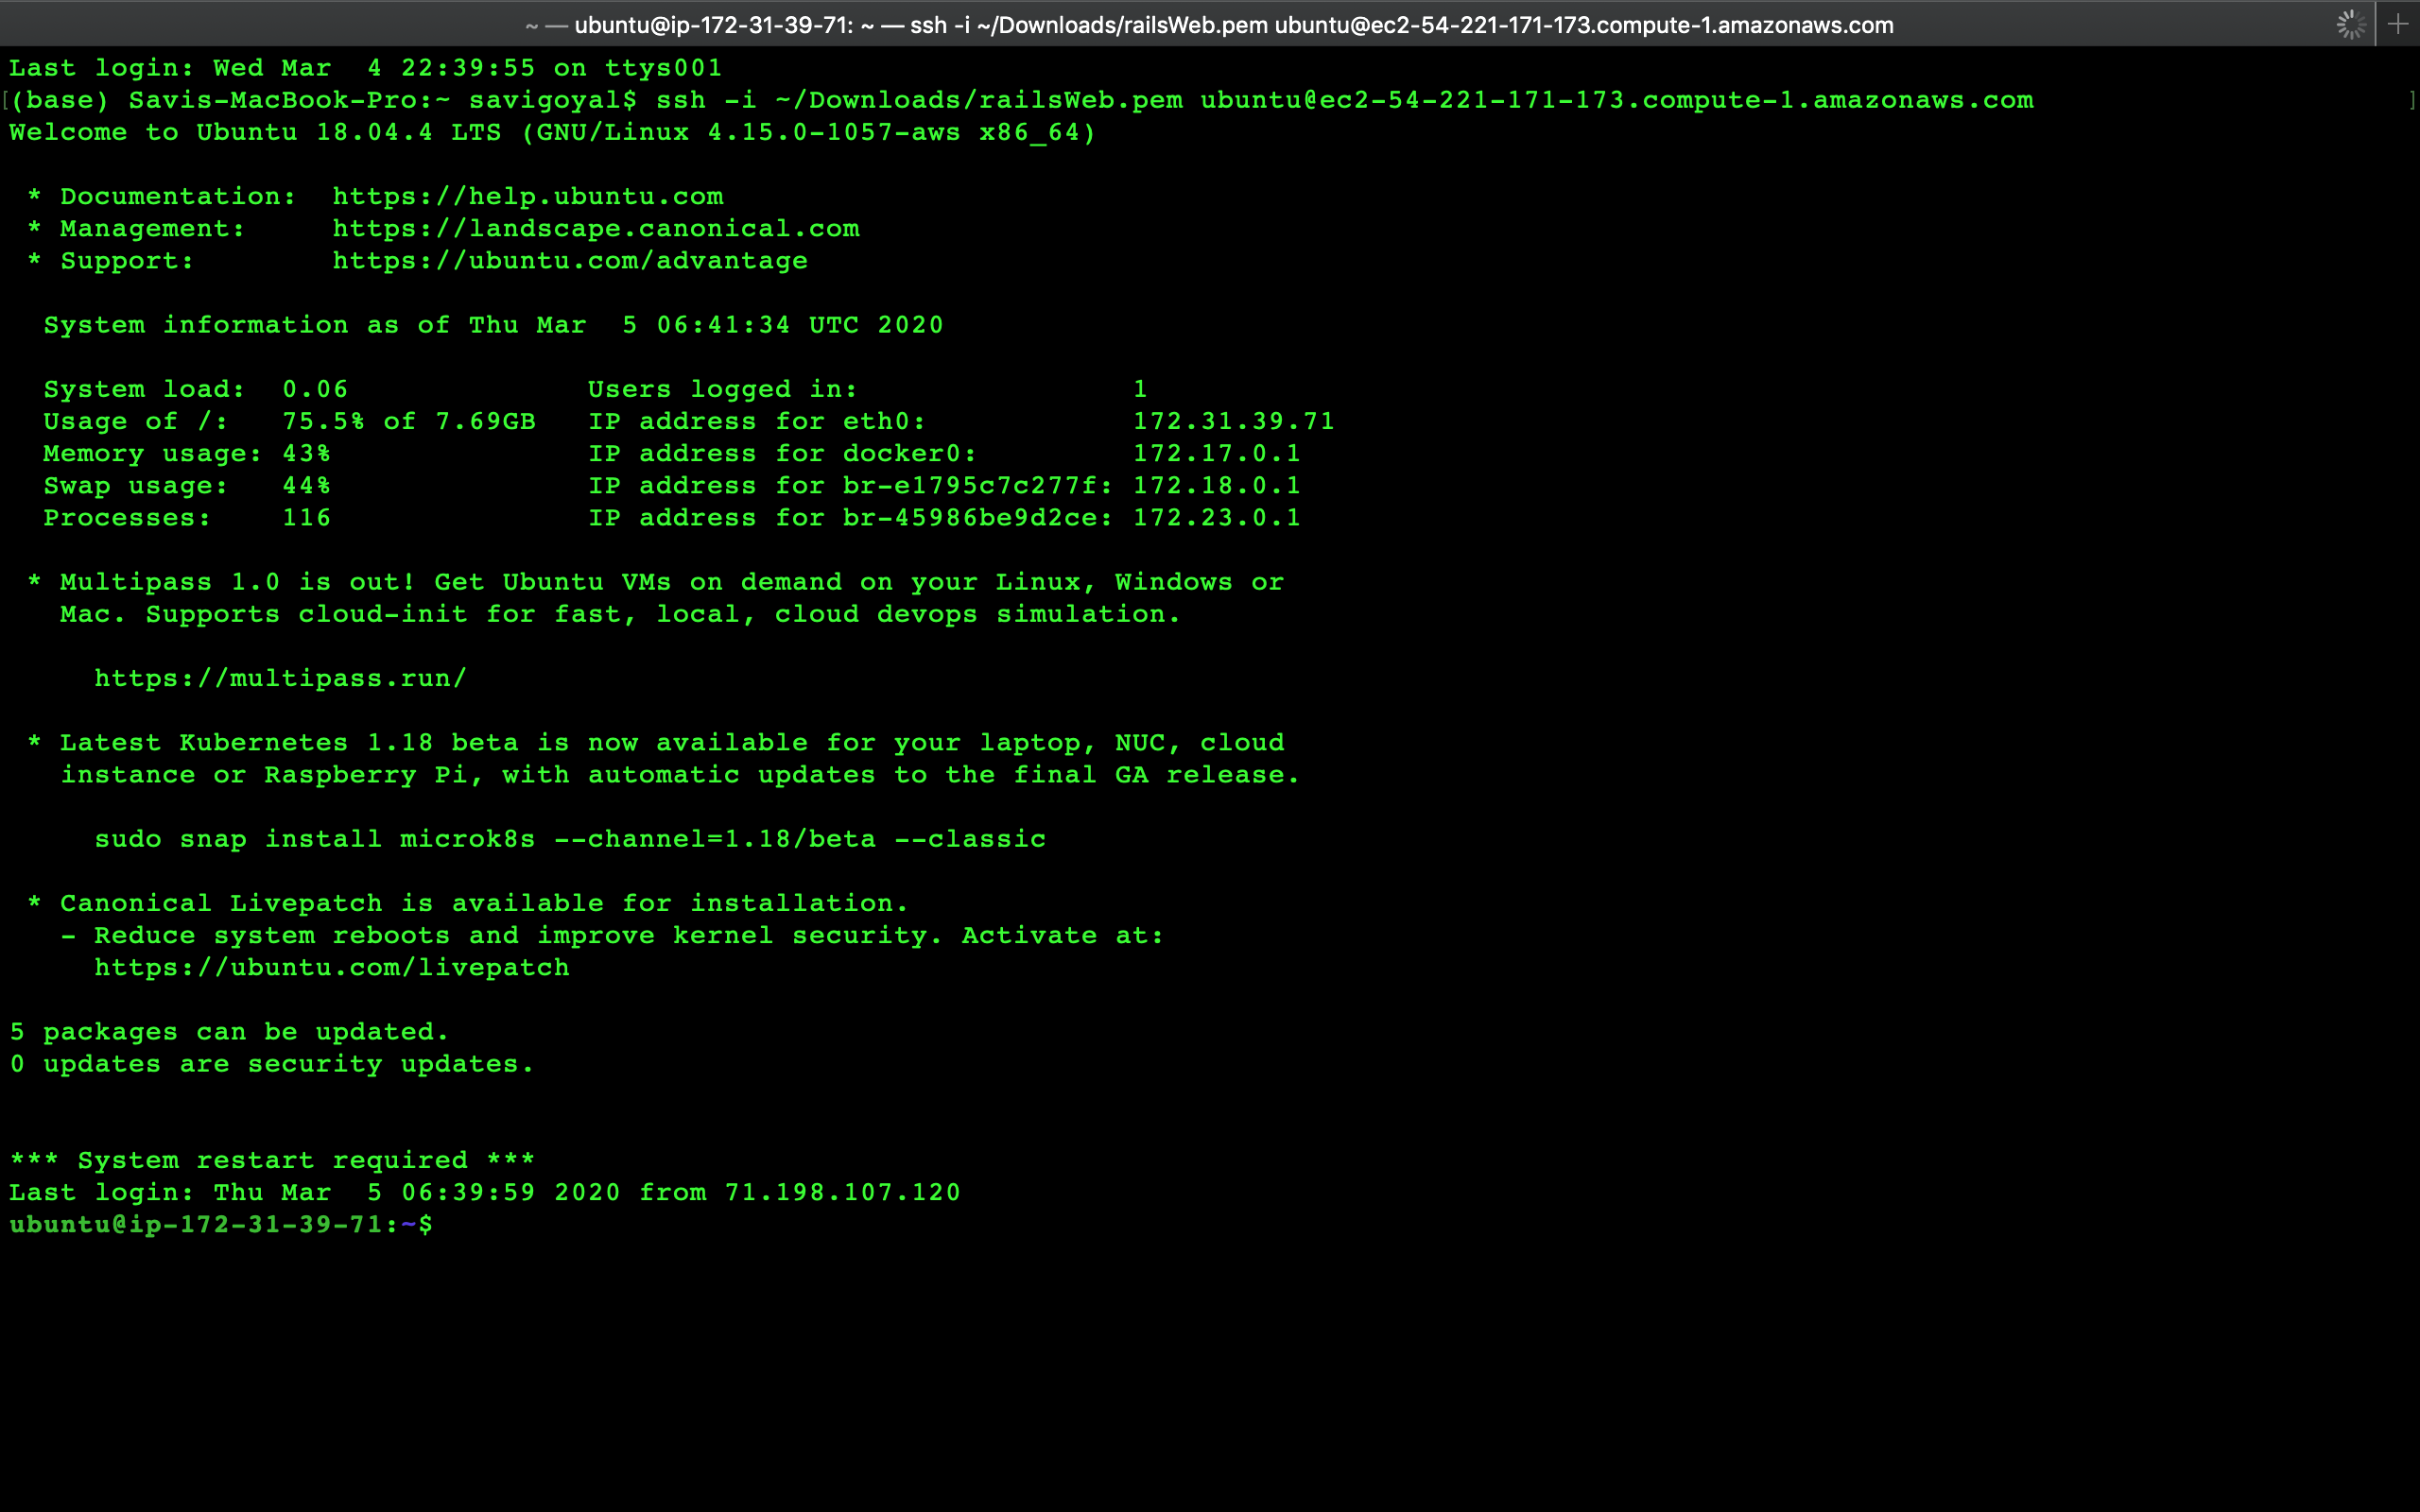Image resolution: width=2420 pixels, height=1512 pixels.
Task: Click the Swap usage value 44%
Action: (306, 485)
